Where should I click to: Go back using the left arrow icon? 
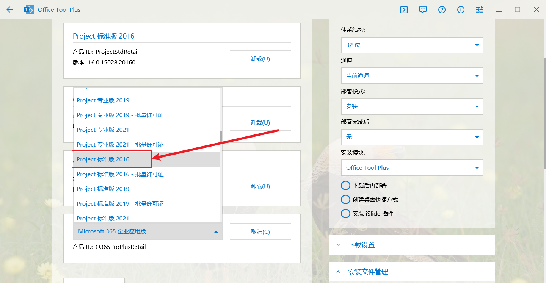9,10
